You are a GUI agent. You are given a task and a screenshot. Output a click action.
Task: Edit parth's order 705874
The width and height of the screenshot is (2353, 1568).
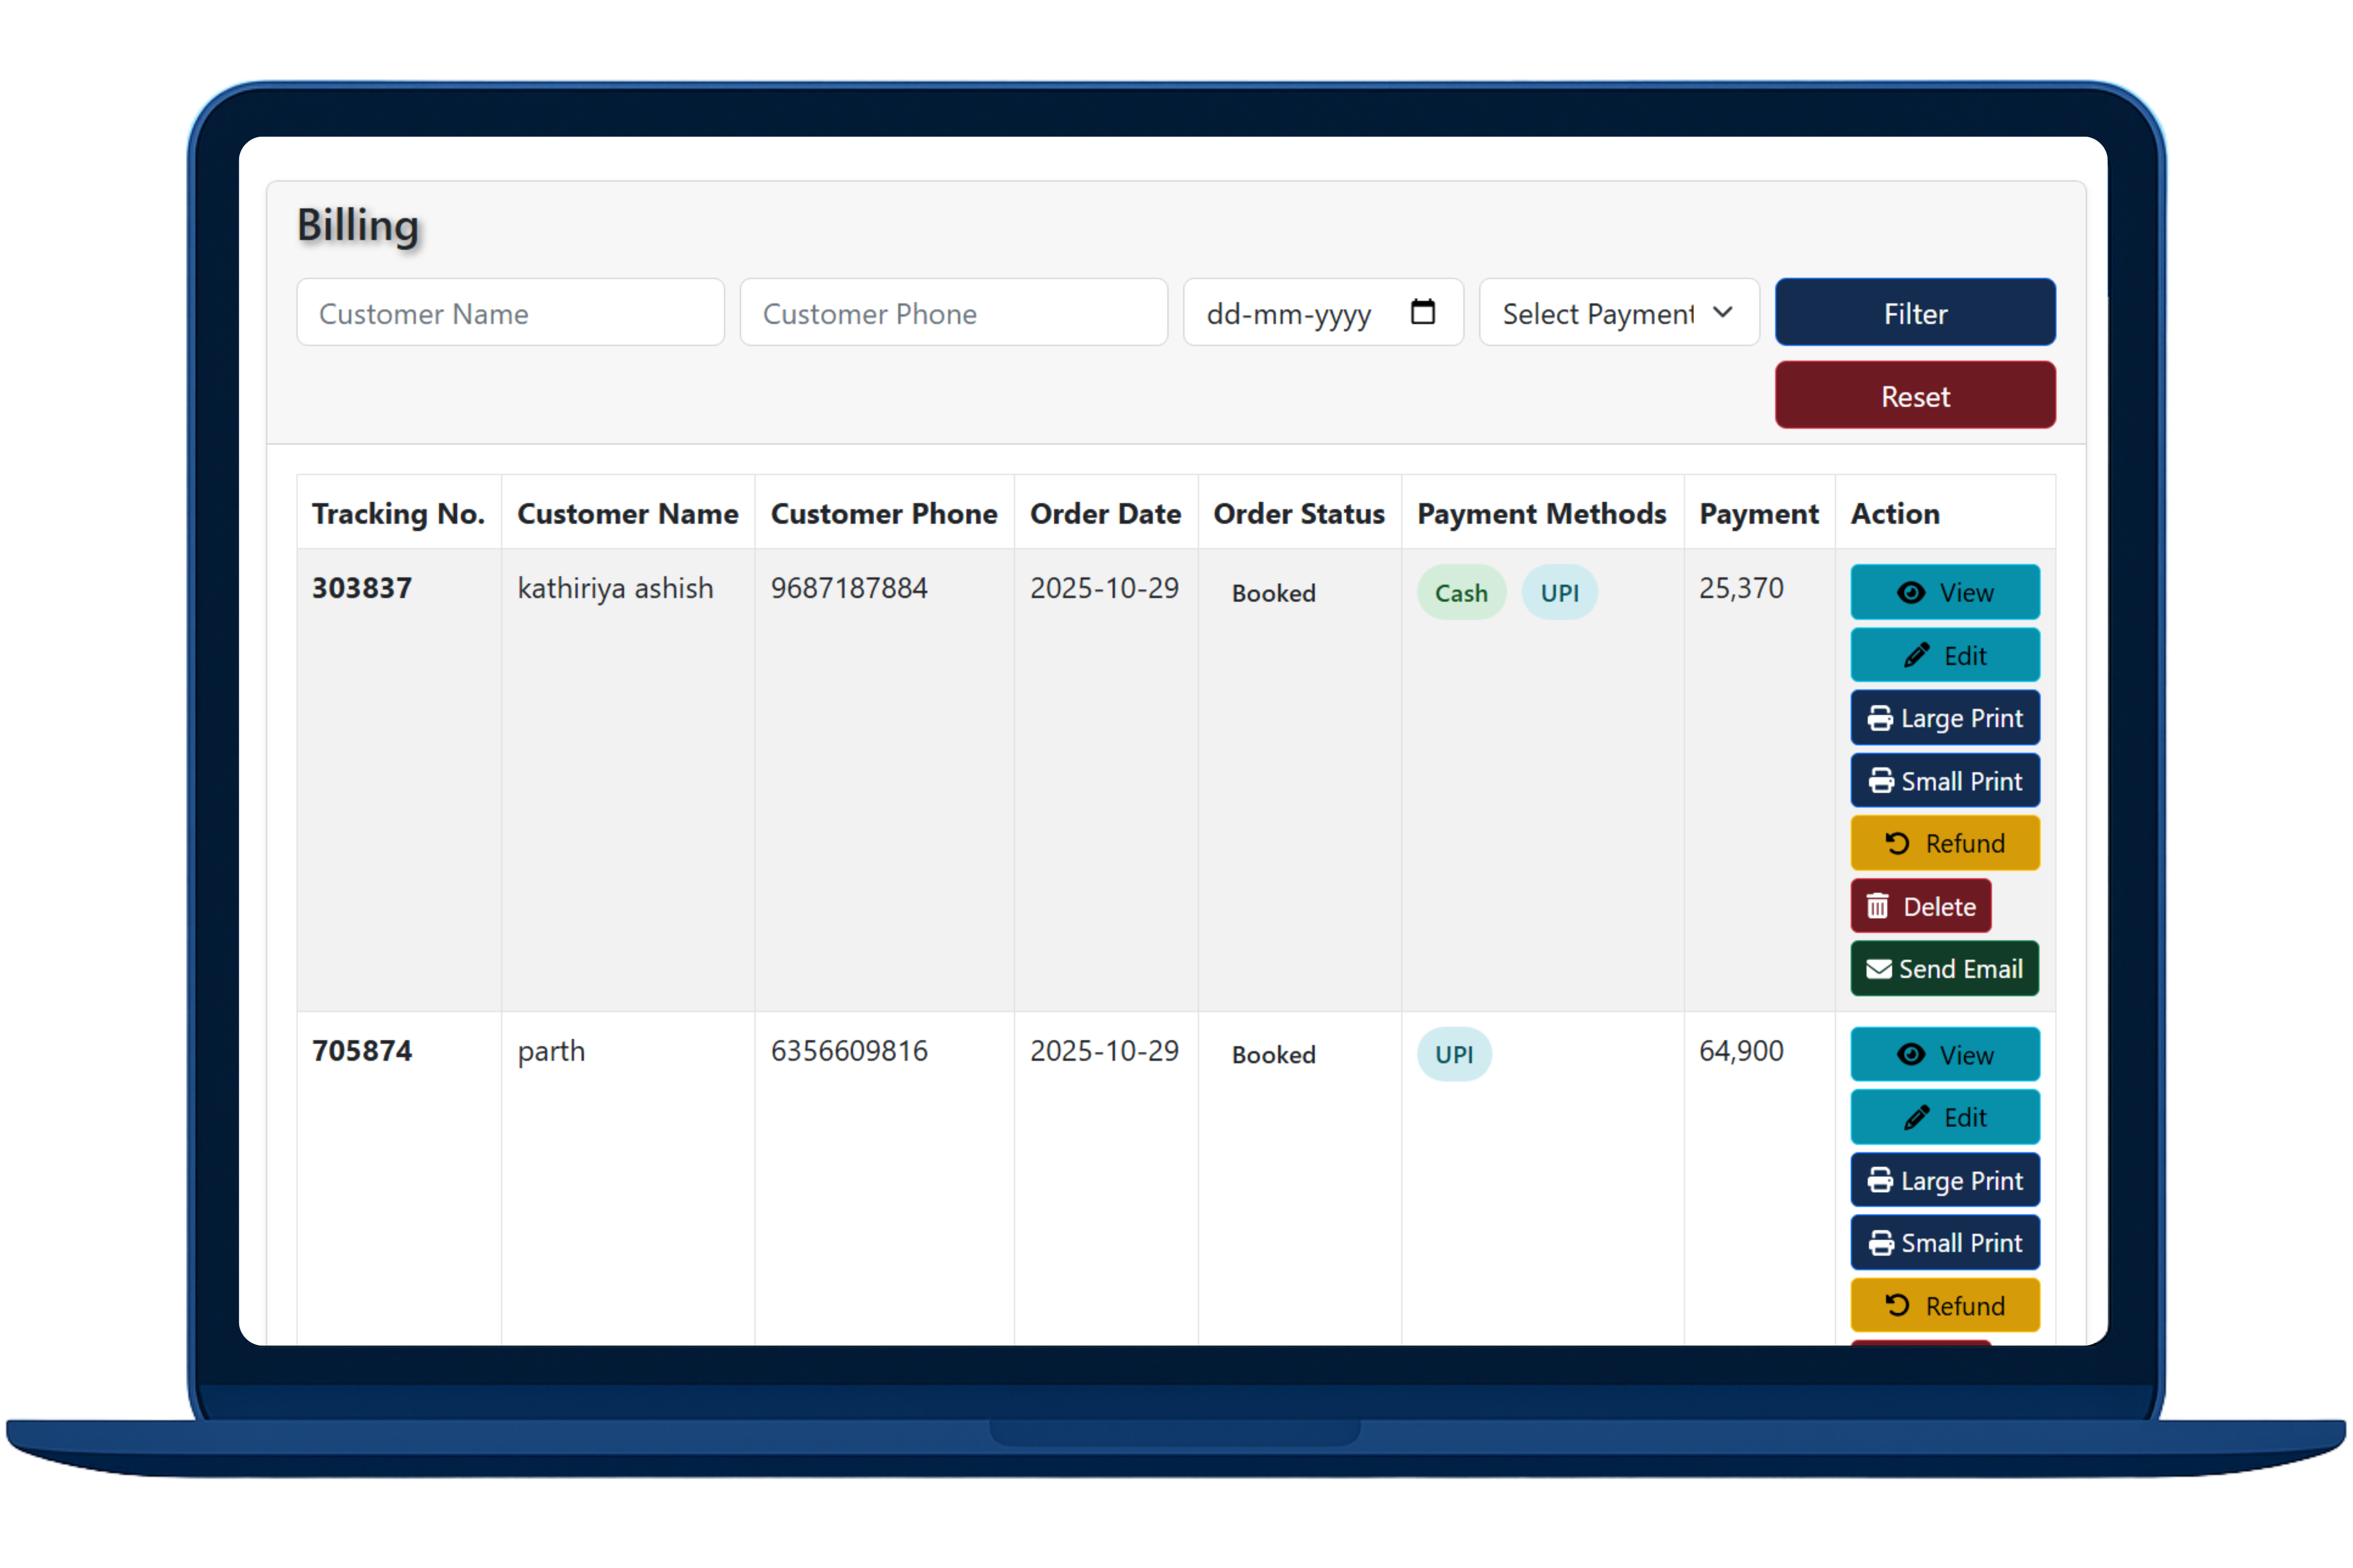[1944, 1117]
